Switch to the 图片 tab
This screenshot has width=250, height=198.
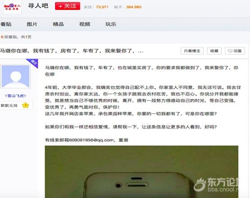point(32,24)
